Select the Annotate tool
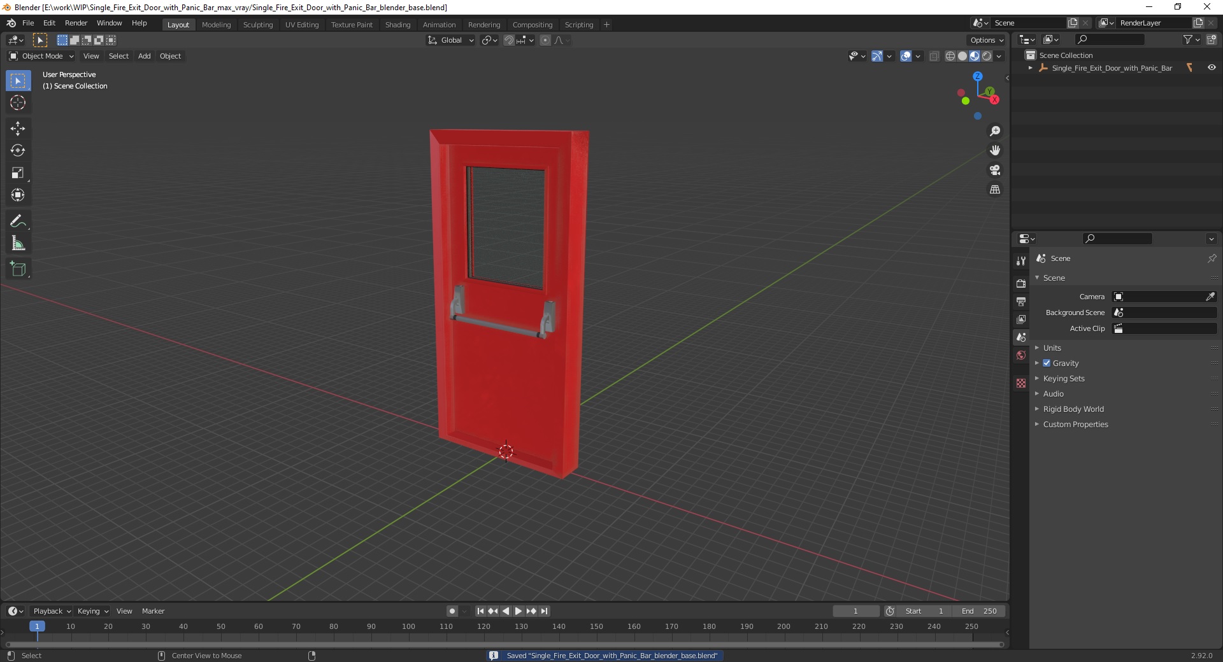This screenshot has width=1223, height=662. tap(18, 222)
